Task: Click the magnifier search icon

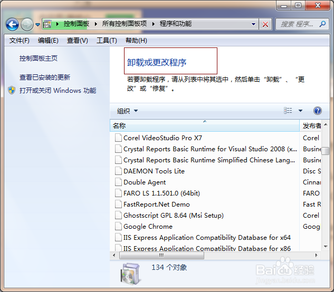Action: tap(322, 24)
